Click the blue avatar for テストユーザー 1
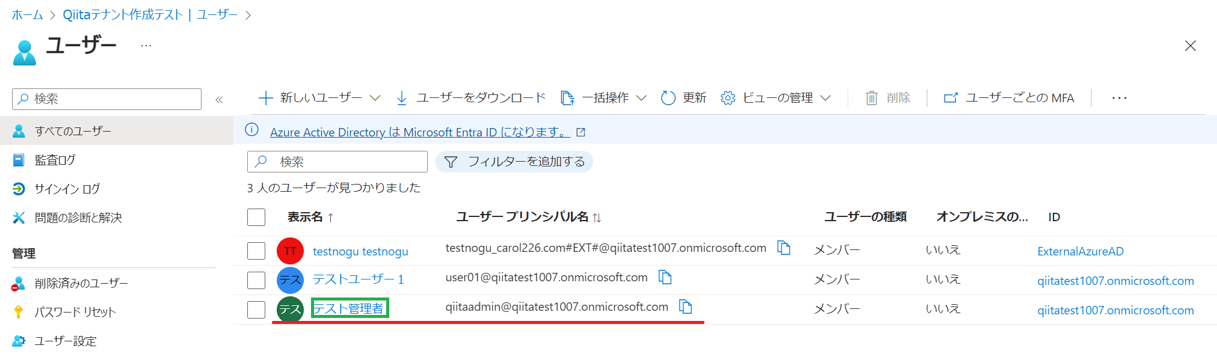 [x=290, y=280]
